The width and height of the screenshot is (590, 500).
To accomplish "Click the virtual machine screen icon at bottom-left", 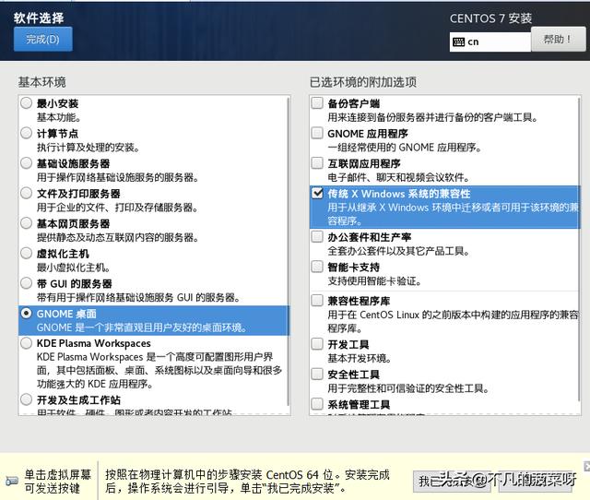I will click(10, 481).
